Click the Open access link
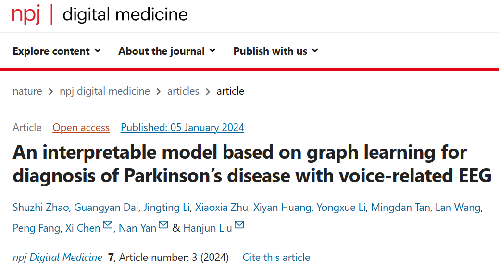The image size is (499, 271). tap(81, 128)
